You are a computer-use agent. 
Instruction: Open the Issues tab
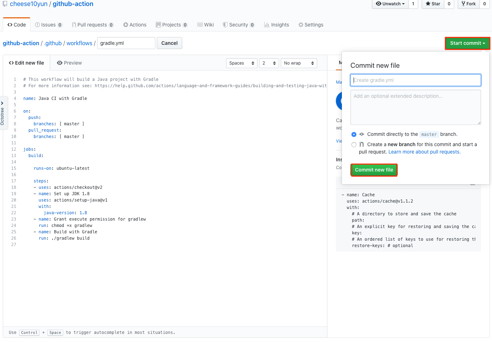pos(49,25)
